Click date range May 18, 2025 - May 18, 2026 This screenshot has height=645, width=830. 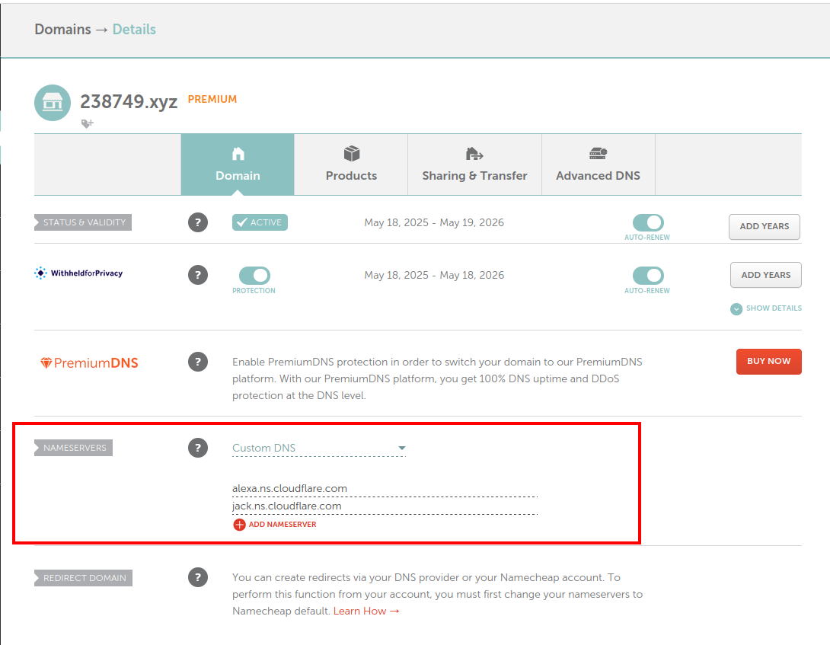434,275
